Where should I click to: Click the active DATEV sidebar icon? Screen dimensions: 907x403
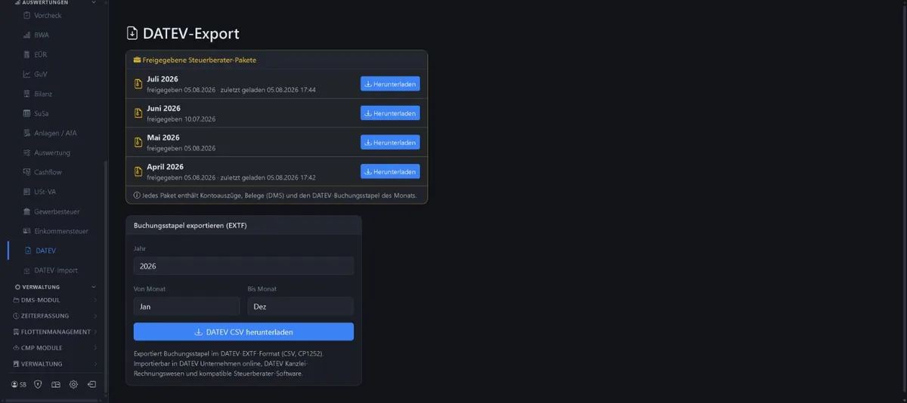(x=29, y=251)
